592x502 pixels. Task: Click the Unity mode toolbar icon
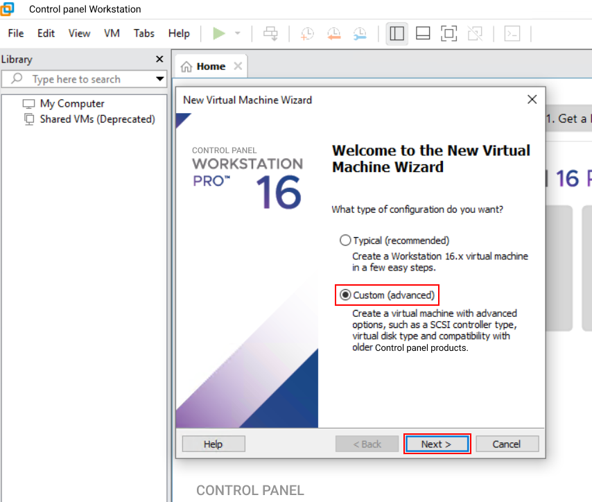click(475, 33)
